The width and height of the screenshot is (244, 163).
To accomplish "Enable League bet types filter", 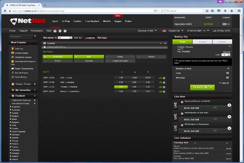I will [x=120, y=61].
